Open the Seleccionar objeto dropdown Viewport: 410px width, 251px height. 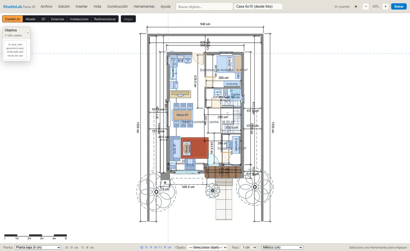tap(208, 247)
